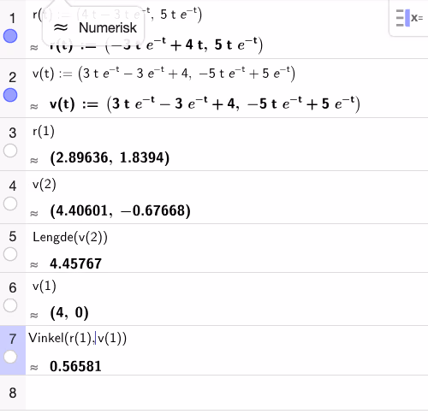Open the CAS toolbar x= icon

coord(409,18)
